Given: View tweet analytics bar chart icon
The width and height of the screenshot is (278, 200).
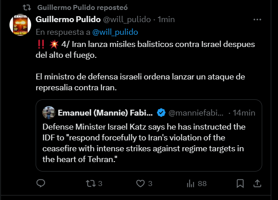Looking at the screenshot, I should point(190,183).
